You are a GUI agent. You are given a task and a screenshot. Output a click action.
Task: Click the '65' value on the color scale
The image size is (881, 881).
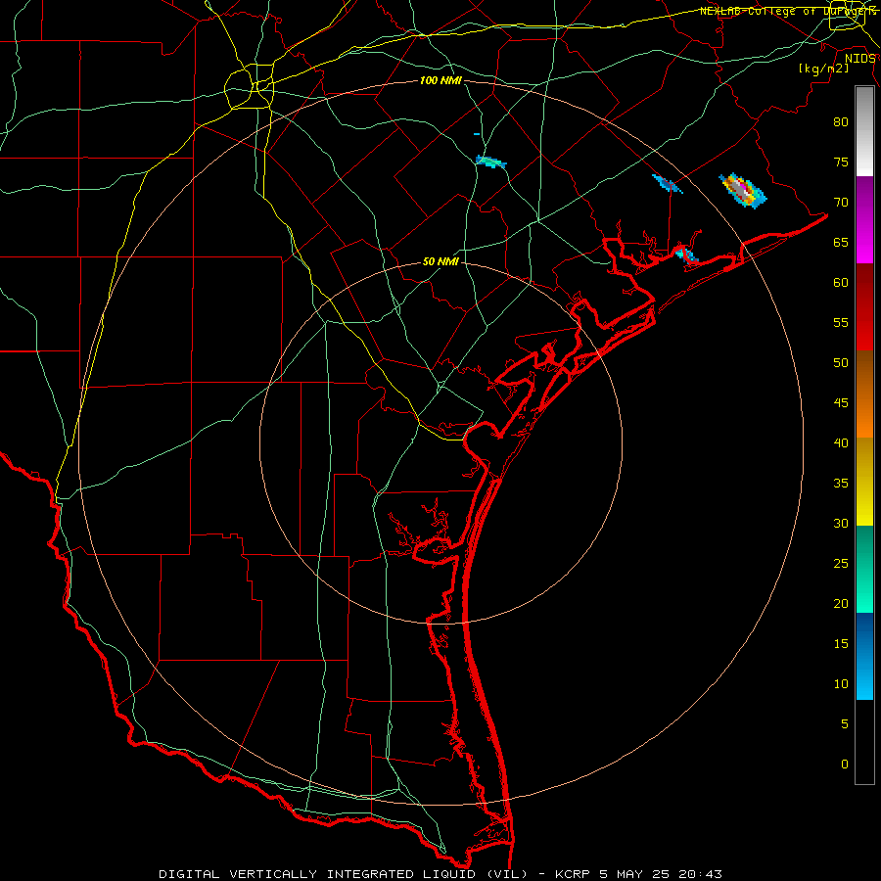click(841, 243)
